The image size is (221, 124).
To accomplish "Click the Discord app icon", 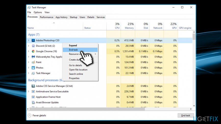I will click(x=33, y=46).
